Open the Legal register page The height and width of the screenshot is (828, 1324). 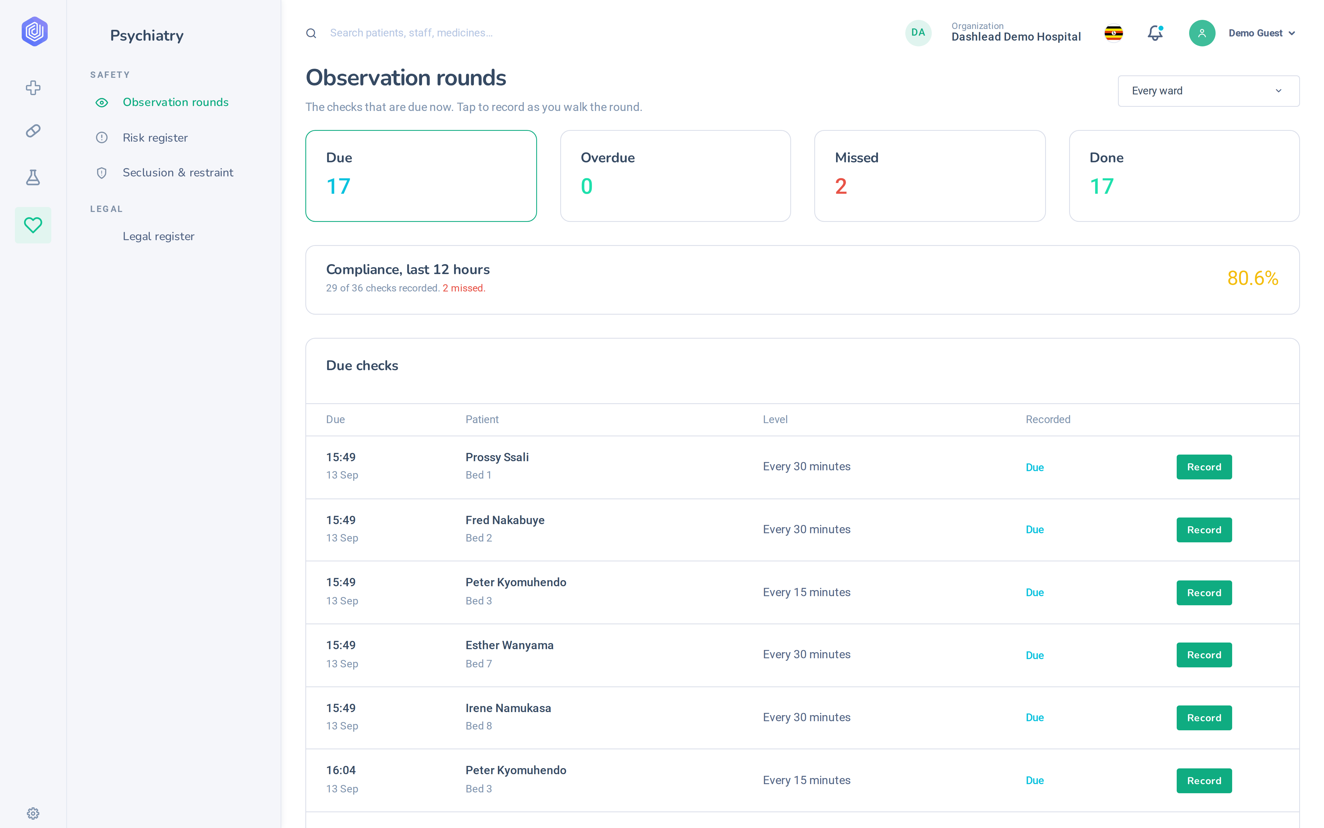click(159, 237)
